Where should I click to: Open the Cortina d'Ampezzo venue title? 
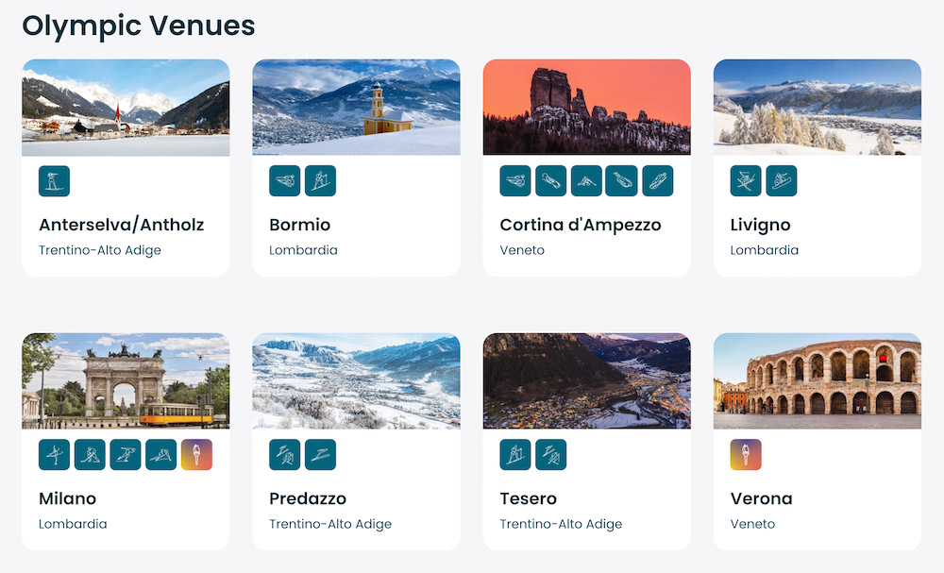coord(581,225)
